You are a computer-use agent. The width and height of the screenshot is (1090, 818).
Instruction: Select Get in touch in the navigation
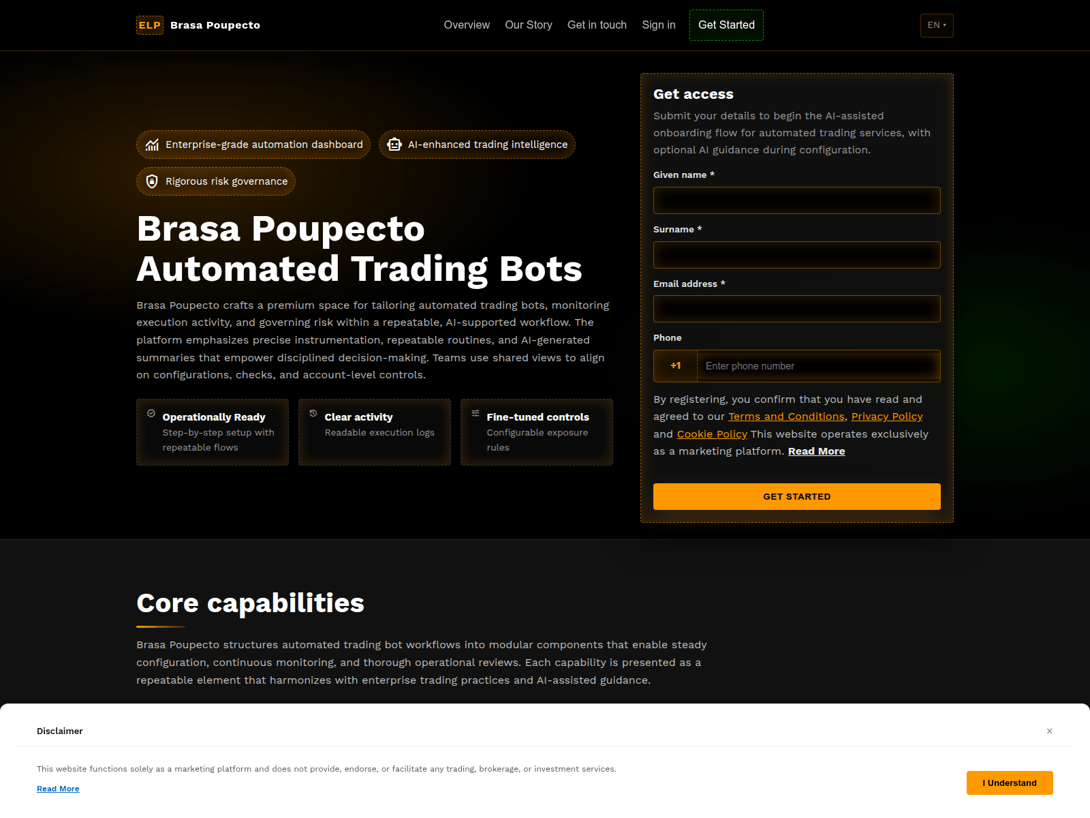point(597,25)
